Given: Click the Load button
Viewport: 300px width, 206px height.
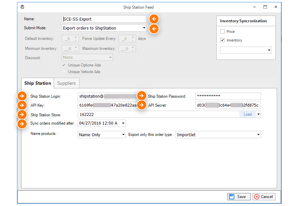Looking at the screenshot, I should click(248, 114).
